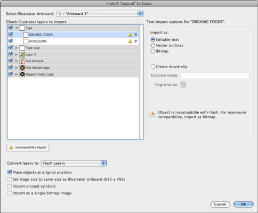Screen dimensions: 258x213
Task: Click the Cancel button
Action: (x=220, y=204)
